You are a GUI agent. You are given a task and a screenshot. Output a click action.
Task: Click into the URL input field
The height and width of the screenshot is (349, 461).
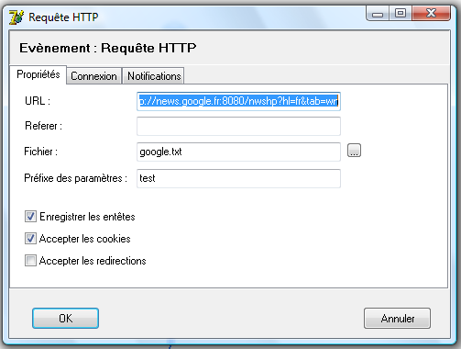(x=238, y=101)
